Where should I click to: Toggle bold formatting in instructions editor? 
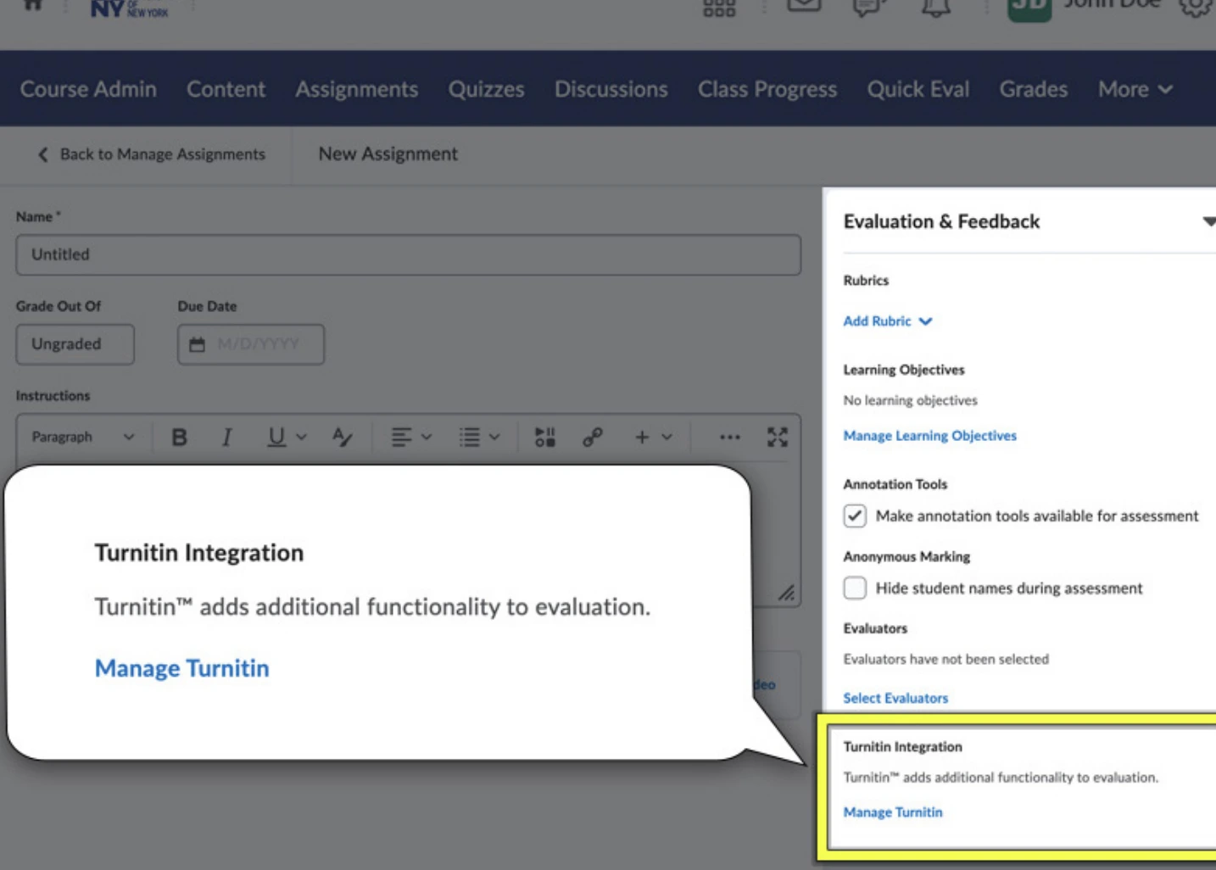pyautogui.click(x=179, y=438)
